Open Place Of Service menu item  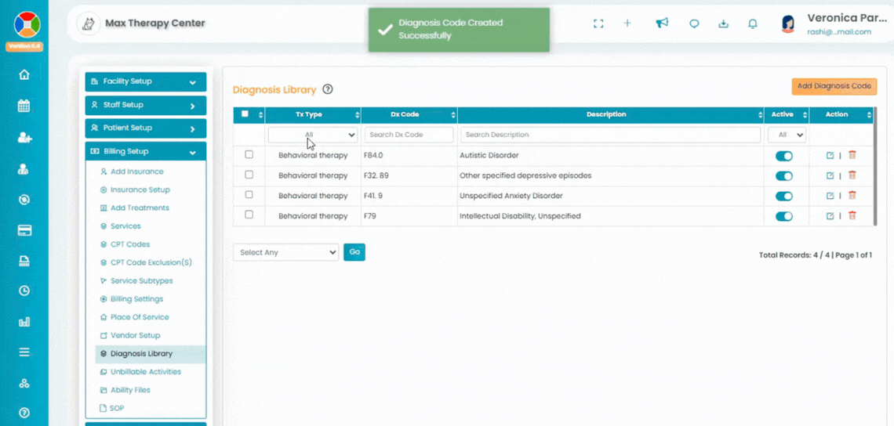click(x=140, y=317)
